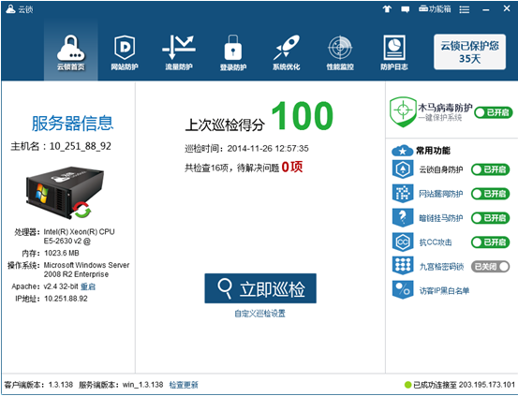Image resolution: width=518 pixels, height=396 pixels.
Task: Click the server refresh arrows icon
Action: [81, 211]
